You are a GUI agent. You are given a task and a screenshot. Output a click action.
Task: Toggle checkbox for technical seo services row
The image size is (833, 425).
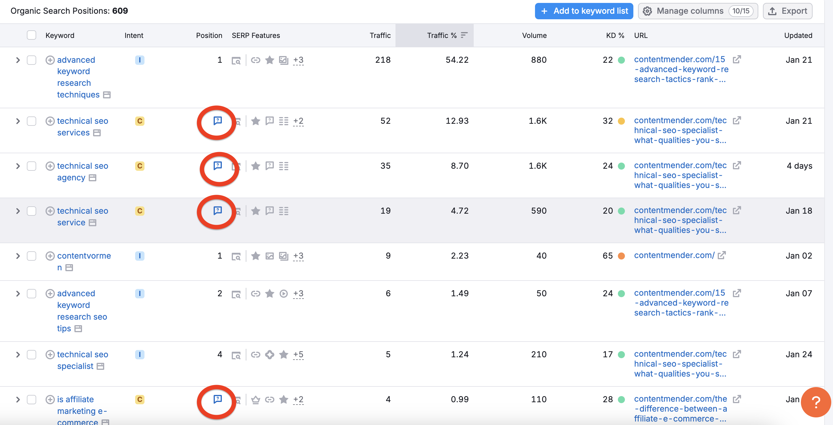tap(32, 120)
